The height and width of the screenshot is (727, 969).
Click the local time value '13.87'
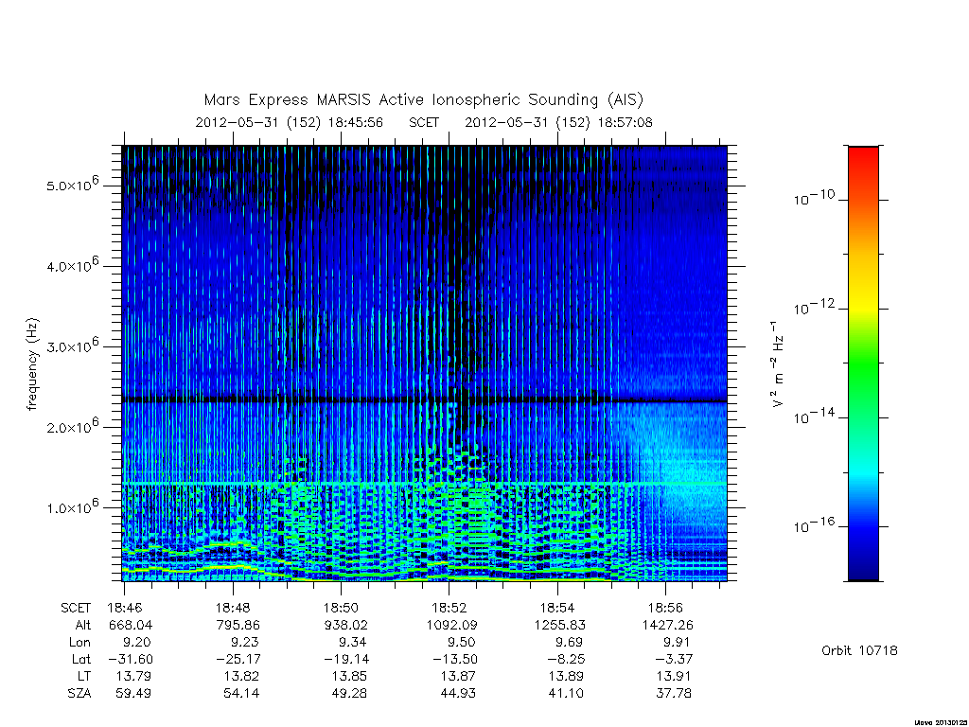coord(458,676)
